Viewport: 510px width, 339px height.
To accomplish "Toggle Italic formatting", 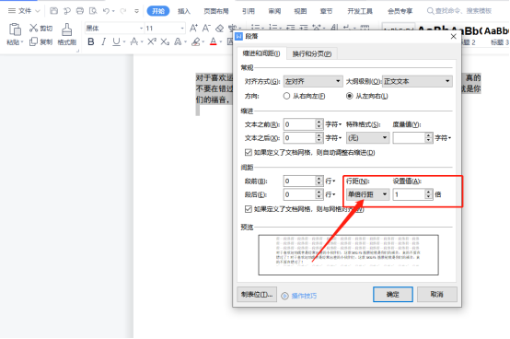I will (104, 41).
